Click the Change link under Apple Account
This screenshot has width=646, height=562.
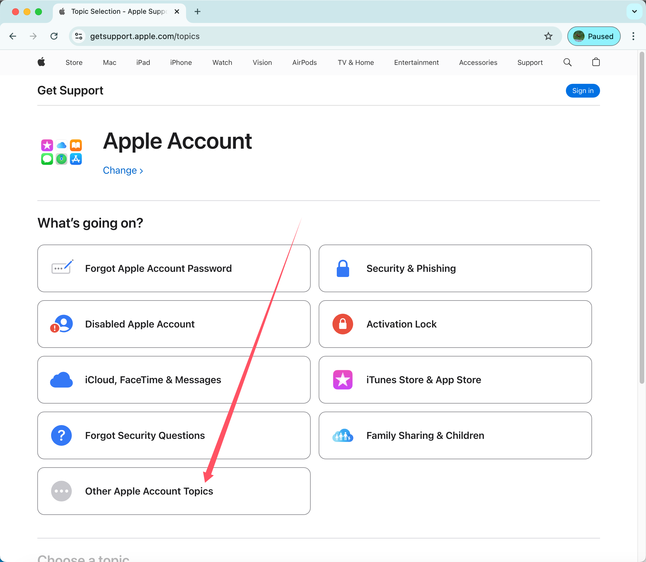coord(123,170)
